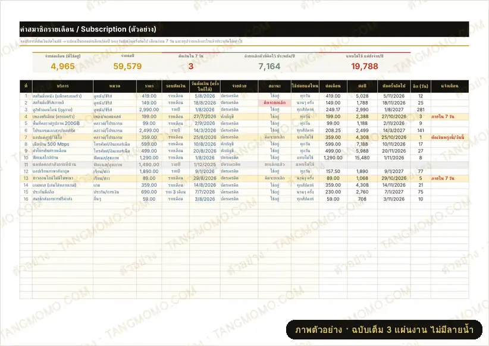Select the days-remaining value 281

(x=421, y=110)
